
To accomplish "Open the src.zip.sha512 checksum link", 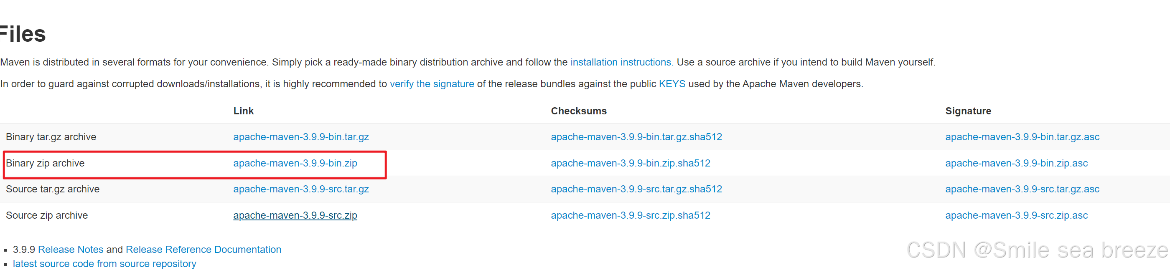I will coord(630,216).
